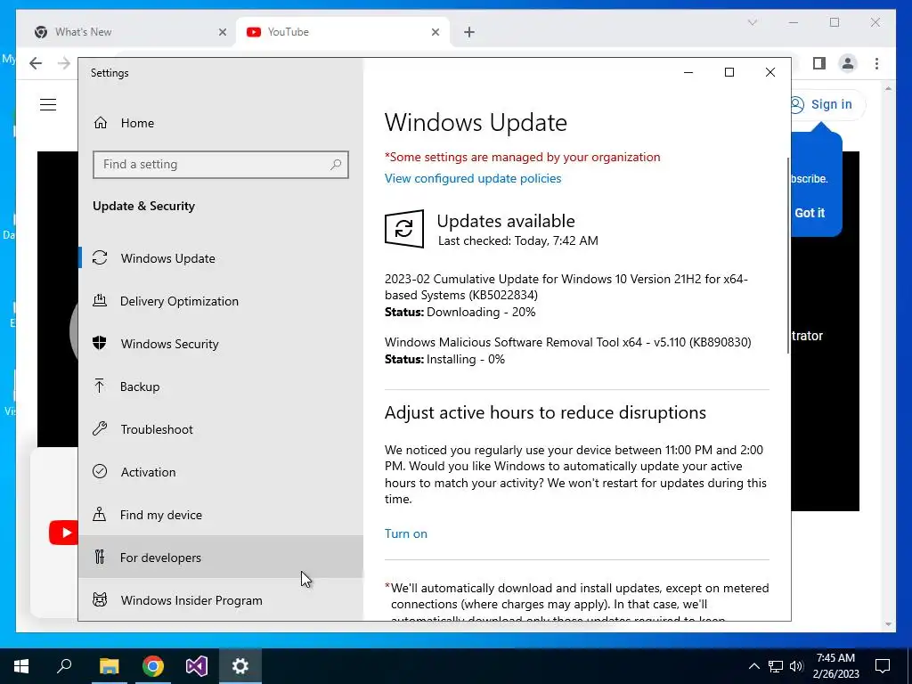The width and height of the screenshot is (912, 684).
Task: Open Activation settings
Action: coord(221,472)
